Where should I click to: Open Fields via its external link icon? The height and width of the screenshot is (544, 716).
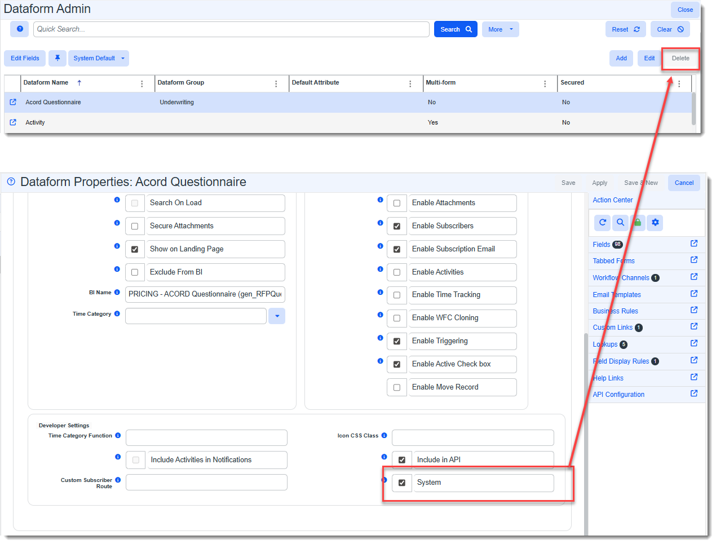(694, 244)
